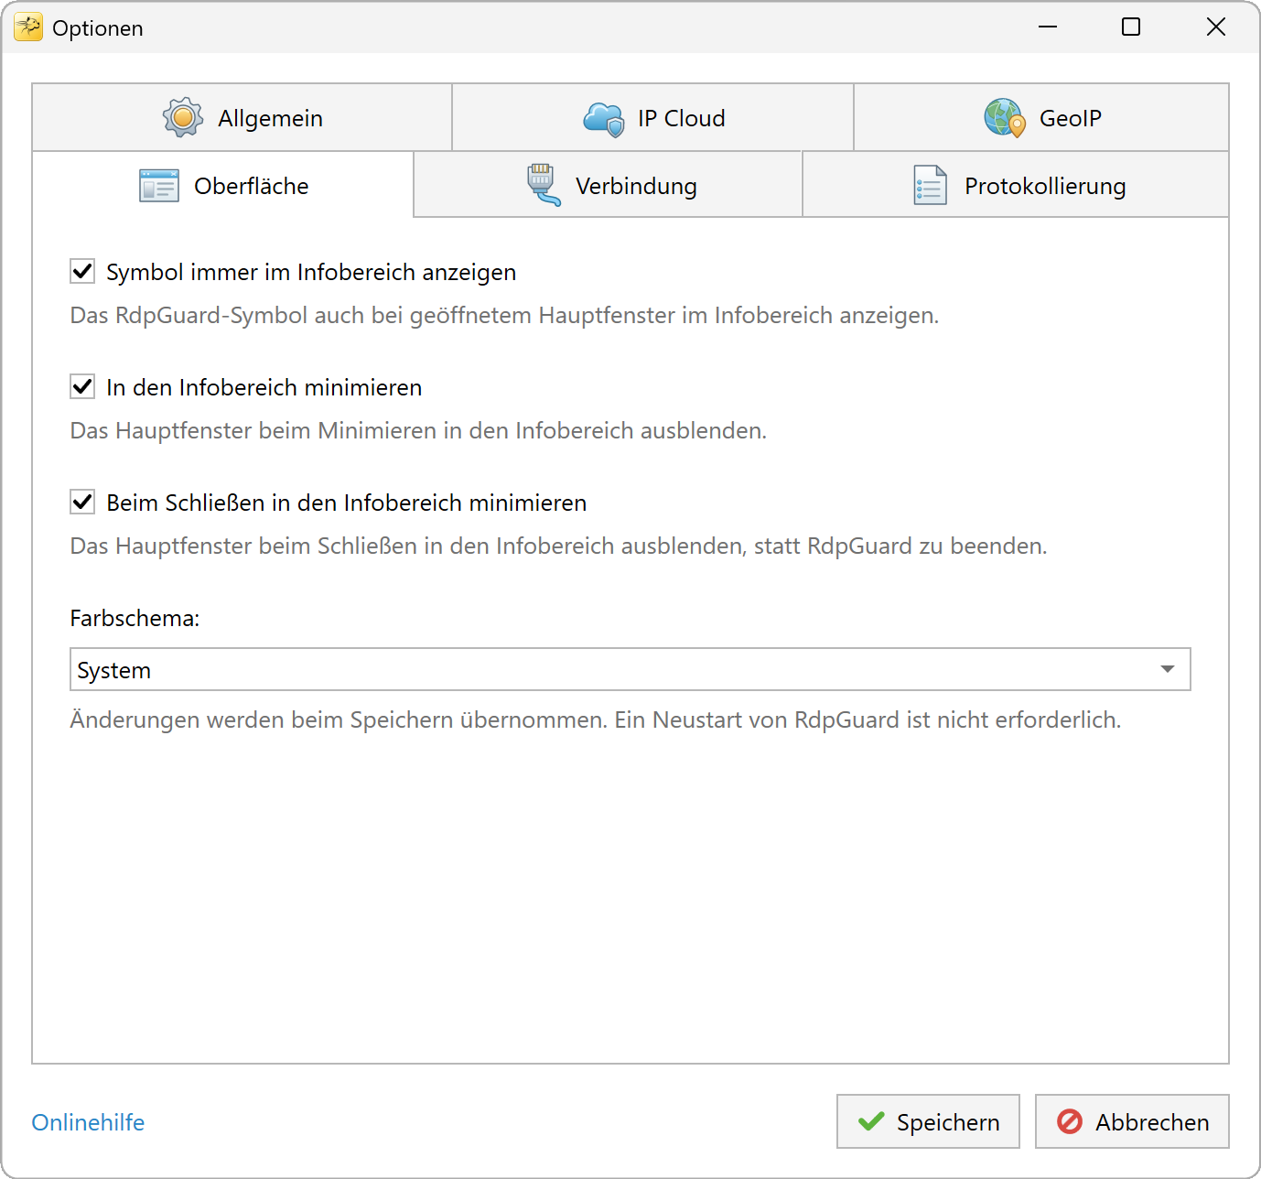Click the 'Optionen' window title text
1261x1179 pixels.
point(98,28)
